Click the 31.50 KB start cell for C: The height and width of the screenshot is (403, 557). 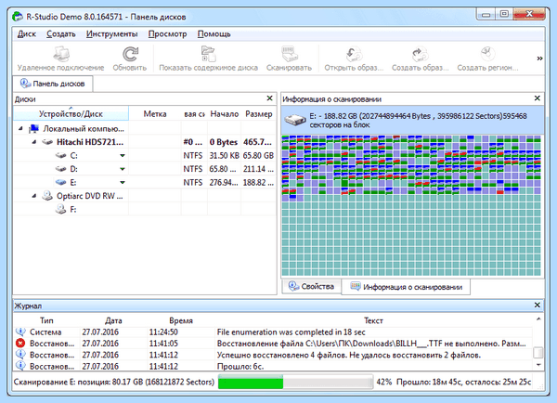point(224,155)
